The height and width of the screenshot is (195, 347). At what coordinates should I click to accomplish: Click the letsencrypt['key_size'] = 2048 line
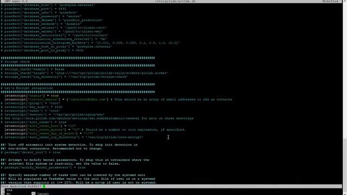(31, 107)
